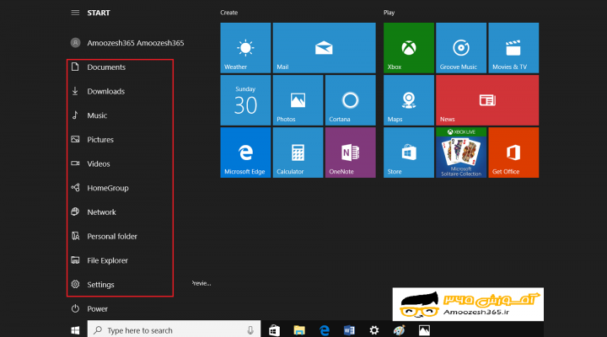Focus the 'Type here to search' box
The height and width of the screenshot is (337, 607).
pos(174,330)
